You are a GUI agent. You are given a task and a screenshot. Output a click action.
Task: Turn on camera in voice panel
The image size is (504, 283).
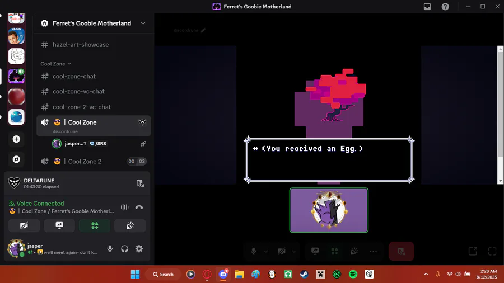24,225
